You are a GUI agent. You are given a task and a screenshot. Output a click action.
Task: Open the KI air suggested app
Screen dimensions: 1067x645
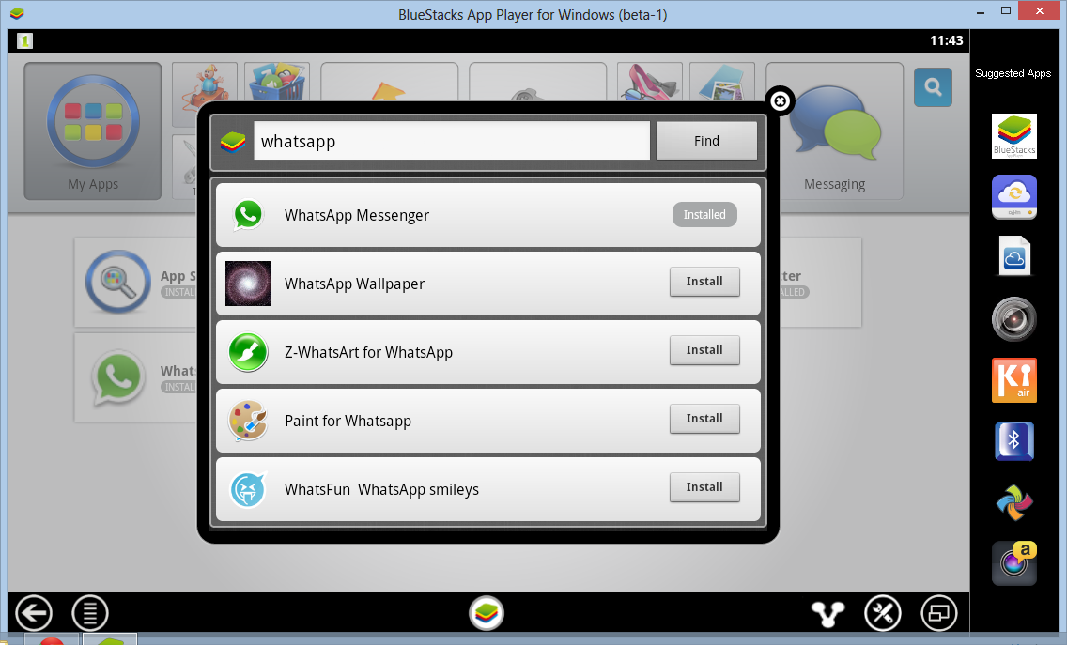pos(1013,380)
